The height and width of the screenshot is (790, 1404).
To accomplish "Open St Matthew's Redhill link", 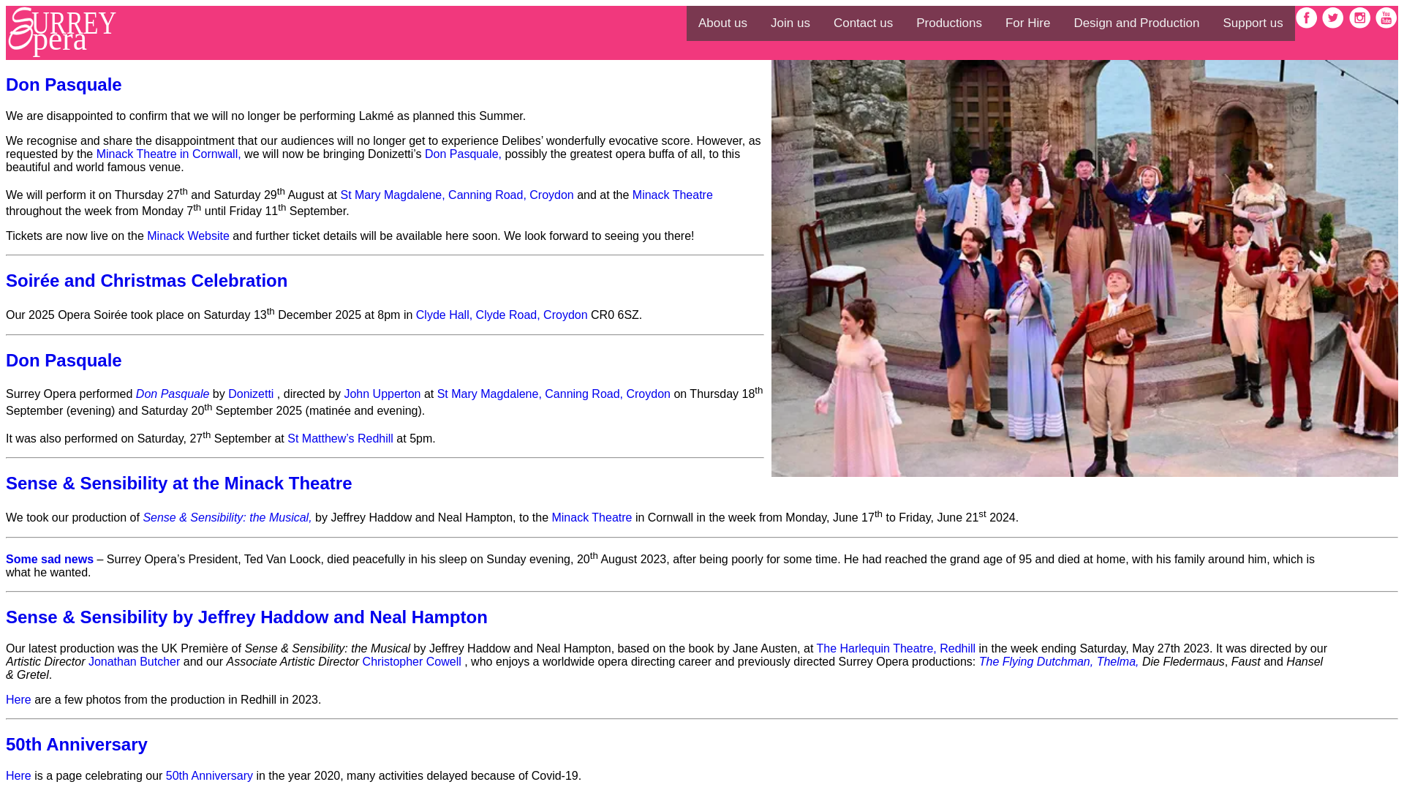I will [x=340, y=439].
